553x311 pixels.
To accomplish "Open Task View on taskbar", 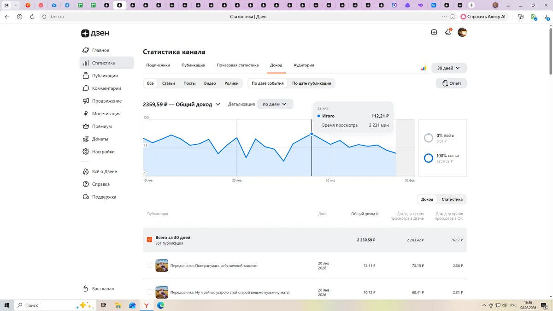I will tap(104, 305).
